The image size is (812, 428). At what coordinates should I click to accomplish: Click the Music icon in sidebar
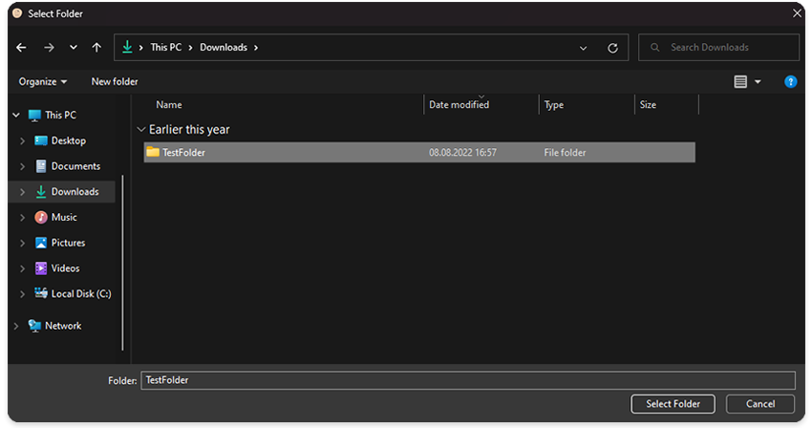41,217
